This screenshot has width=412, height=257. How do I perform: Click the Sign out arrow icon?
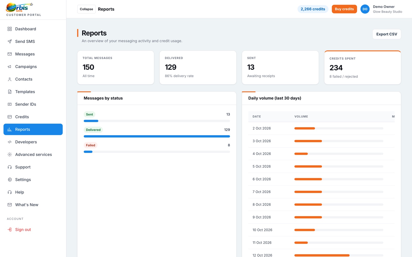tap(10, 230)
